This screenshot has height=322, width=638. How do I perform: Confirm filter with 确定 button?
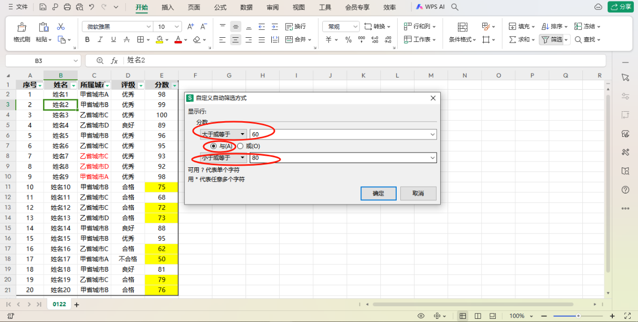click(x=378, y=193)
